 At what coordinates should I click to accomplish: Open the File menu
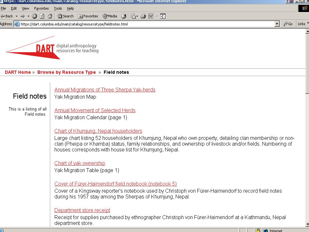(x=3, y=8)
